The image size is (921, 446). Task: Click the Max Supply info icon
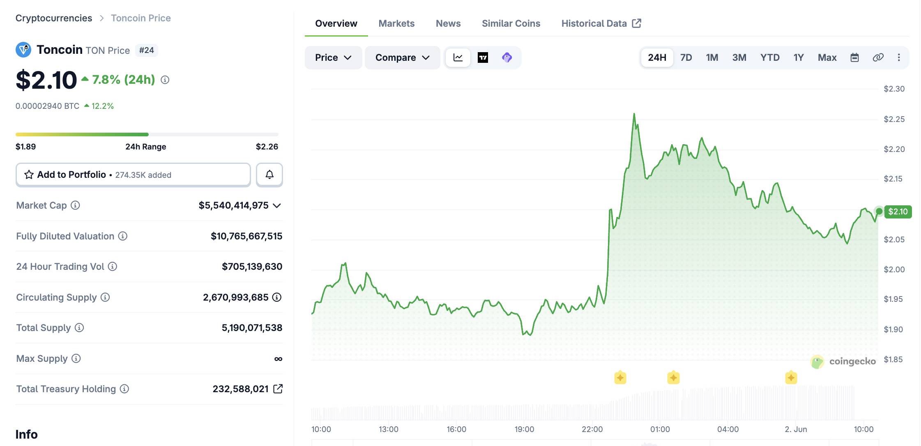[x=76, y=358]
